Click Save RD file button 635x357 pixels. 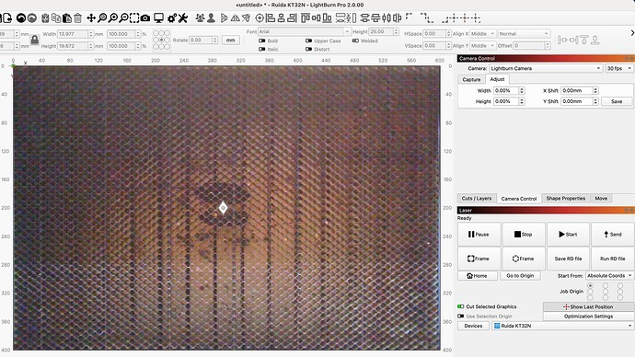coord(568,259)
